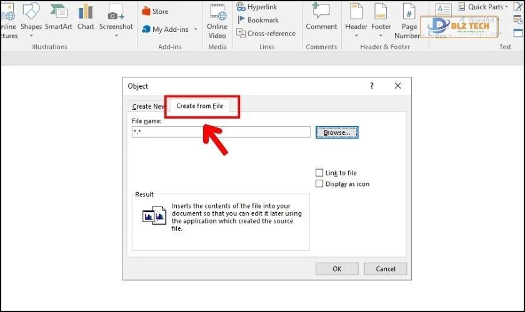
Task: Check the Display as icon option
Action: pos(319,184)
